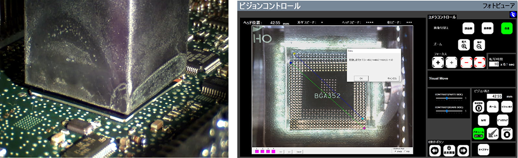Click the CONTRAST (PARTS SIDE) slider
Screen dimensions: 518x158
447,98
